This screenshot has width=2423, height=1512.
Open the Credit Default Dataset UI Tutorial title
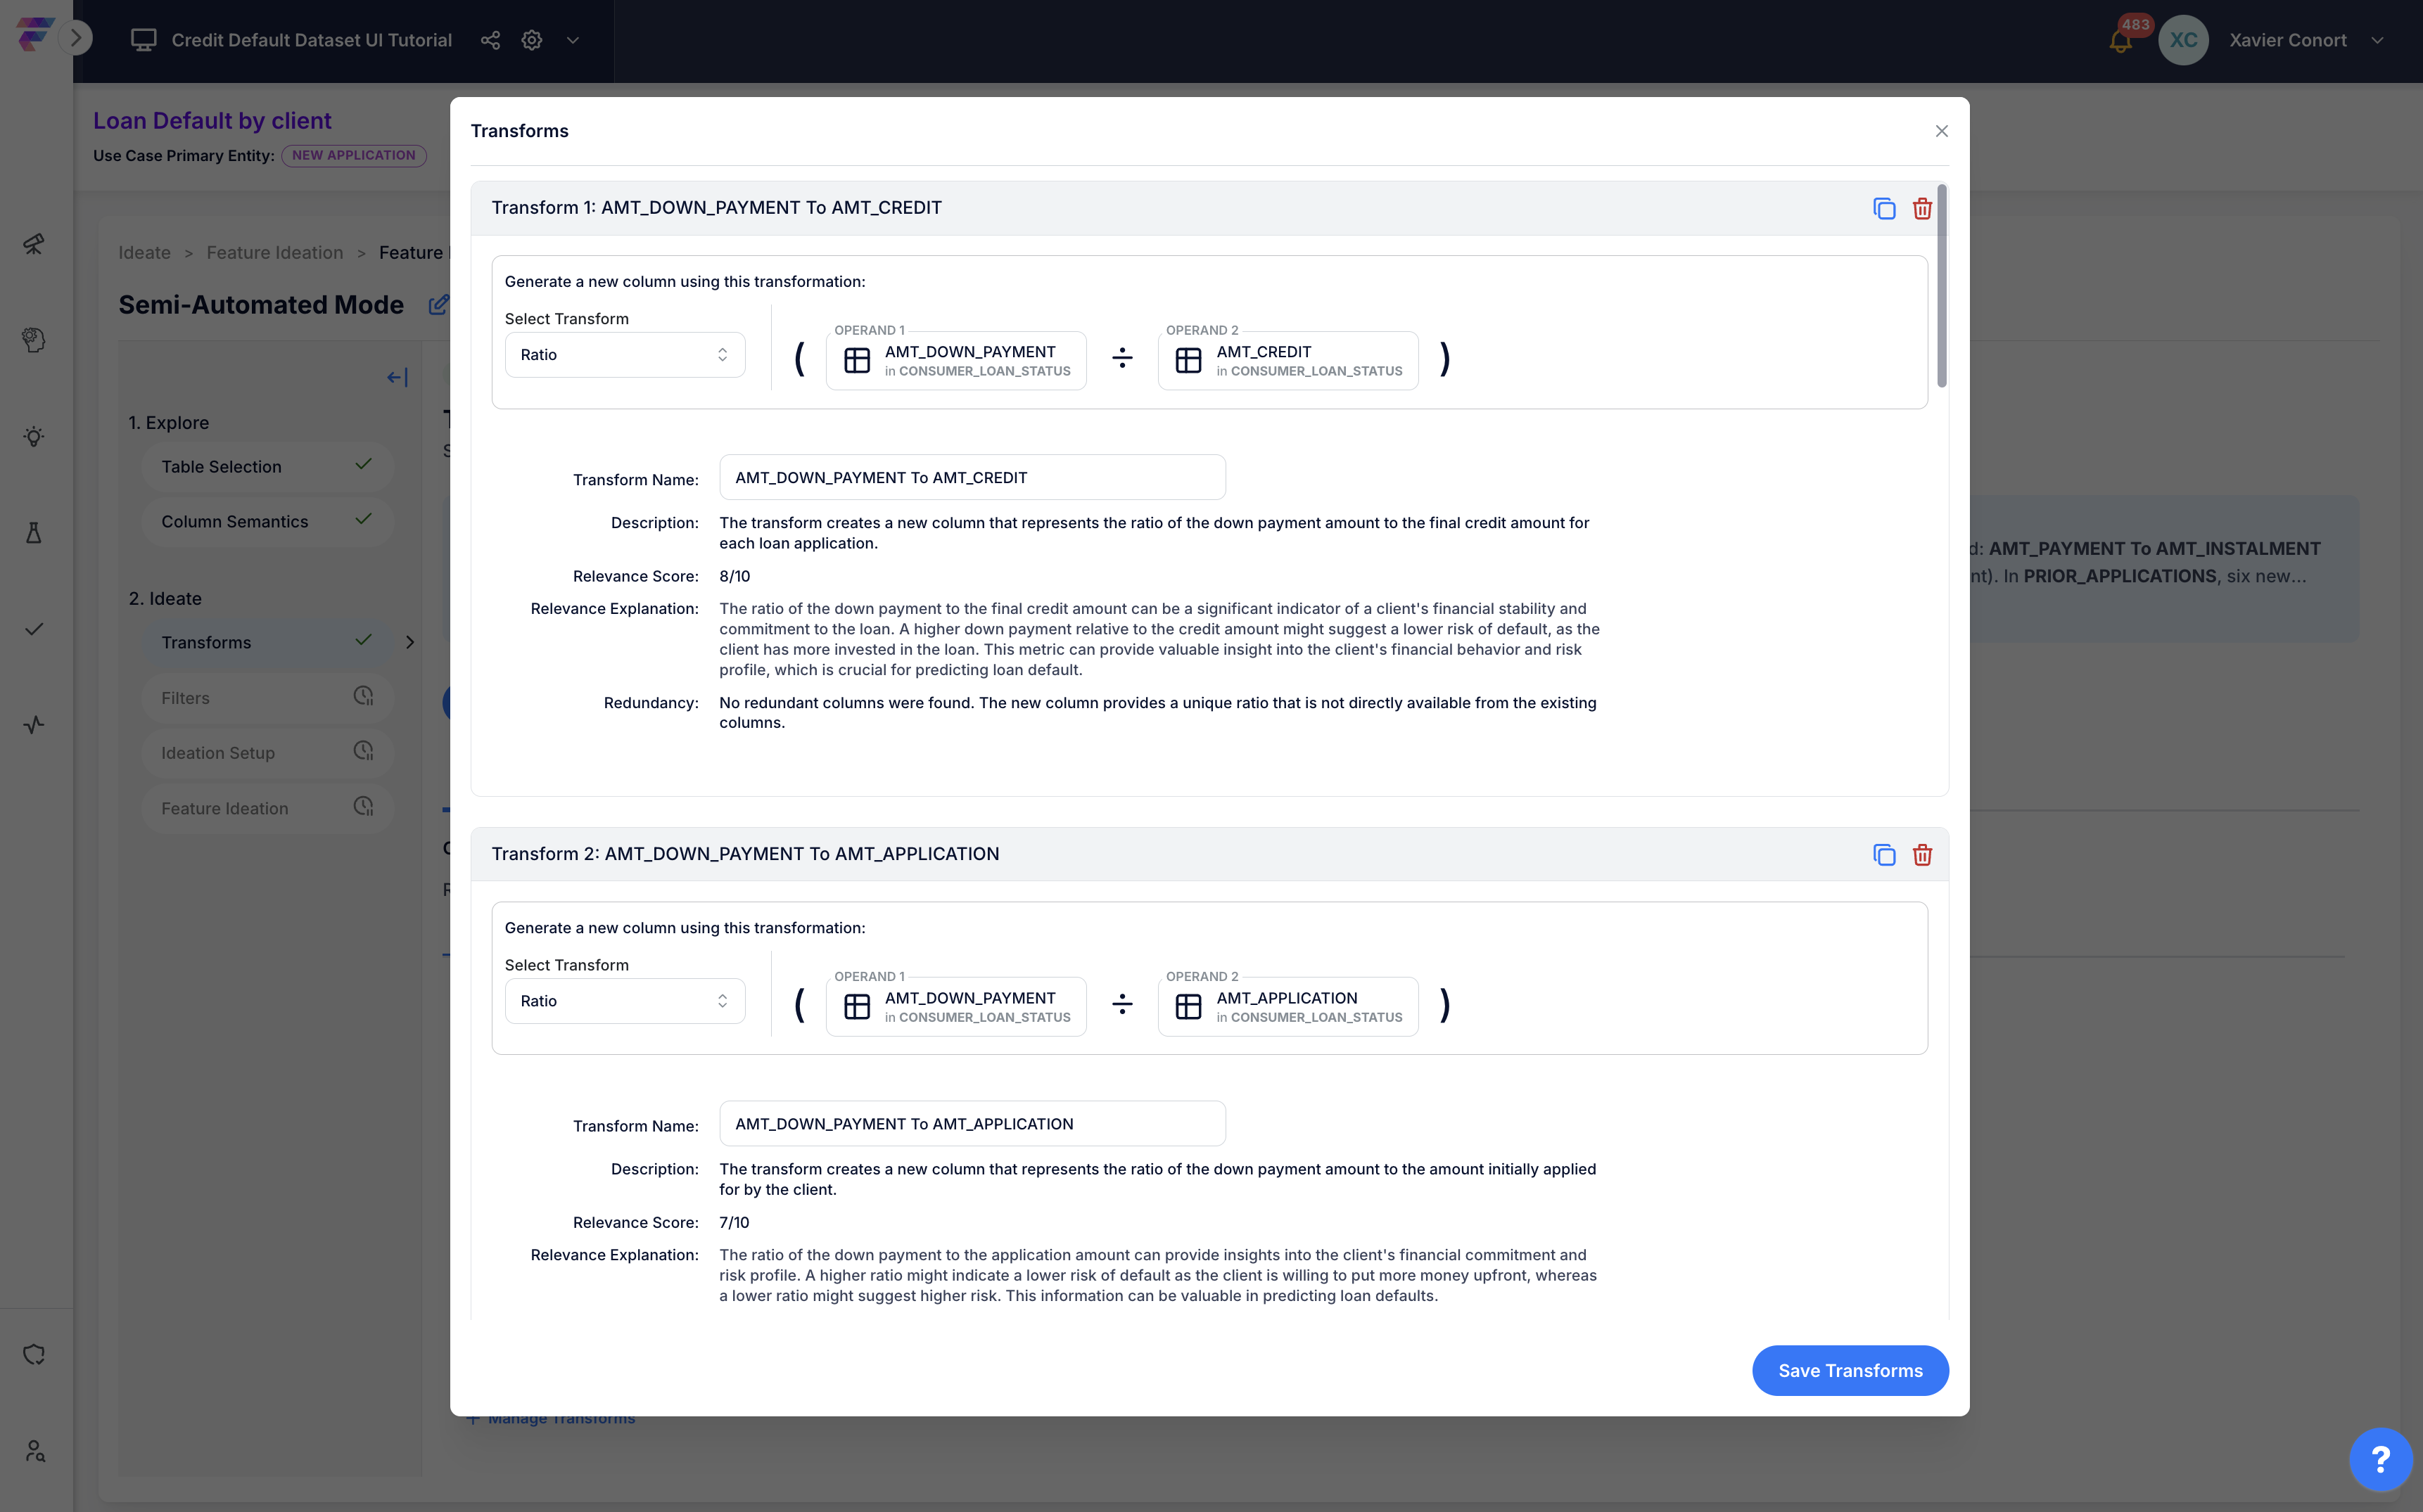point(311,40)
